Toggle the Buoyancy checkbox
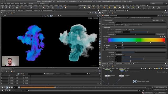 tap(105, 45)
